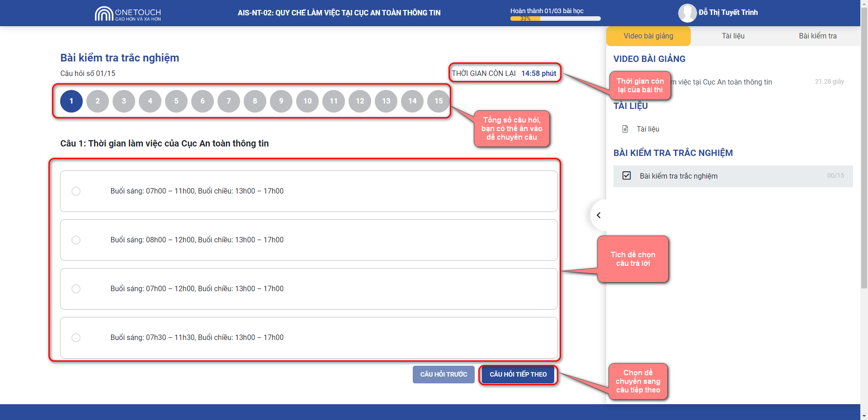Collapse sidebar with the left chevron arrow
Image resolution: width=868 pixels, height=420 pixels.
pyautogui.click(x=599, y=215)
